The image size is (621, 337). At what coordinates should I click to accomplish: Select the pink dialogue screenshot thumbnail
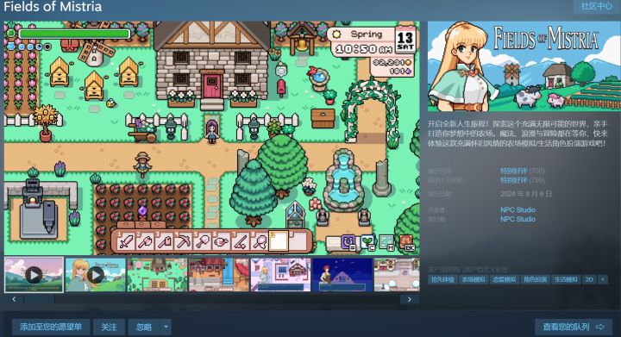pyautogui.click(x=280, y=274)
